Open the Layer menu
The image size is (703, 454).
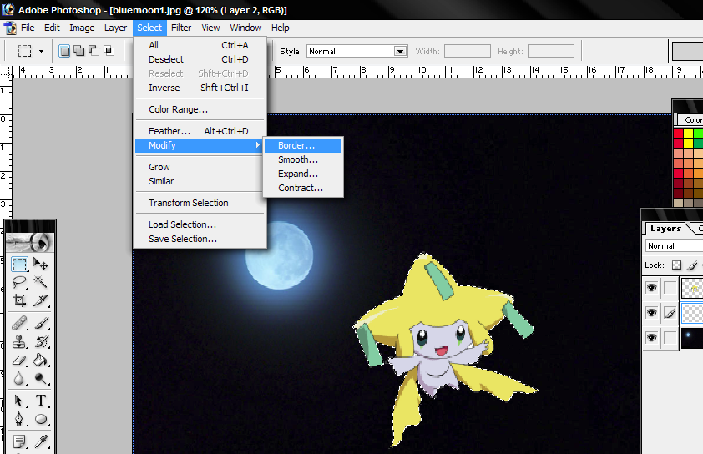click(x=115, y=28)
